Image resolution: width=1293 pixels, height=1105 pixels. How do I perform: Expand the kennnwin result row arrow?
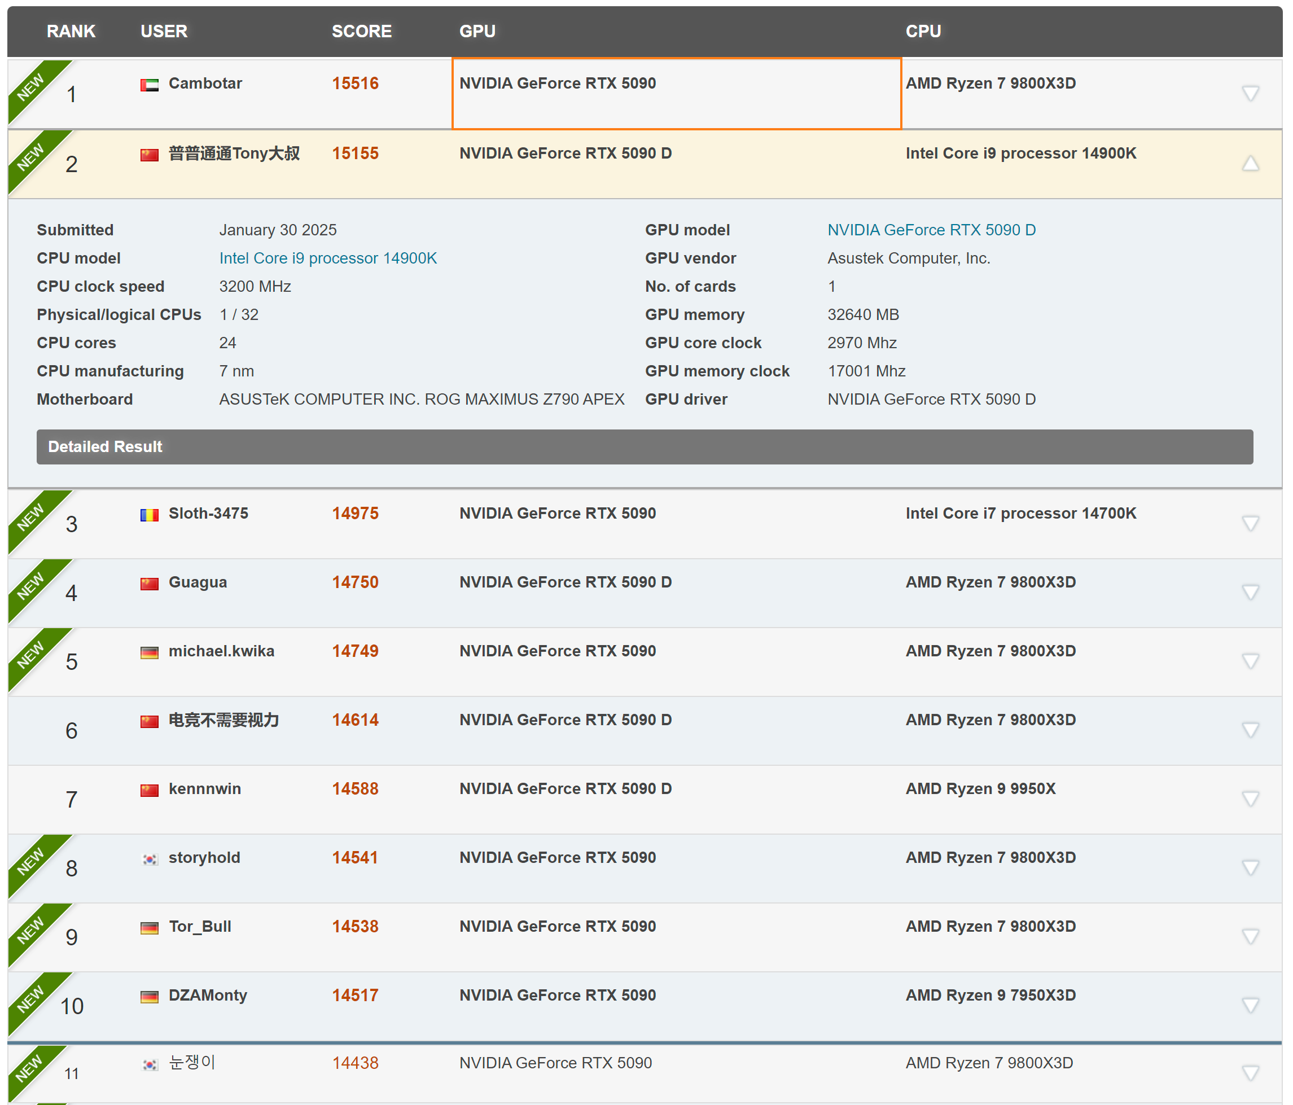point(1250,799)
